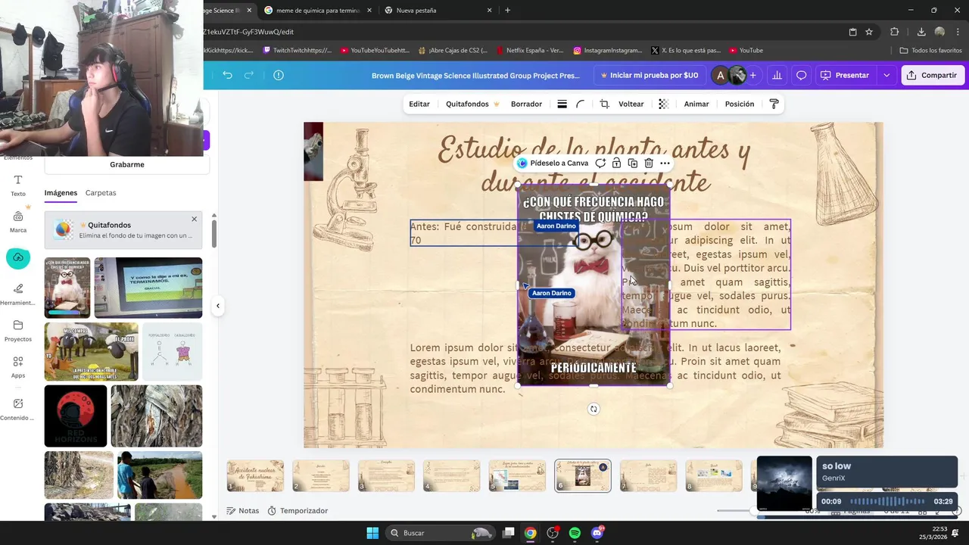Viewport: 969px width, 545px height.
Task: Open Animar in image toolbar
Action: [696, 104]
